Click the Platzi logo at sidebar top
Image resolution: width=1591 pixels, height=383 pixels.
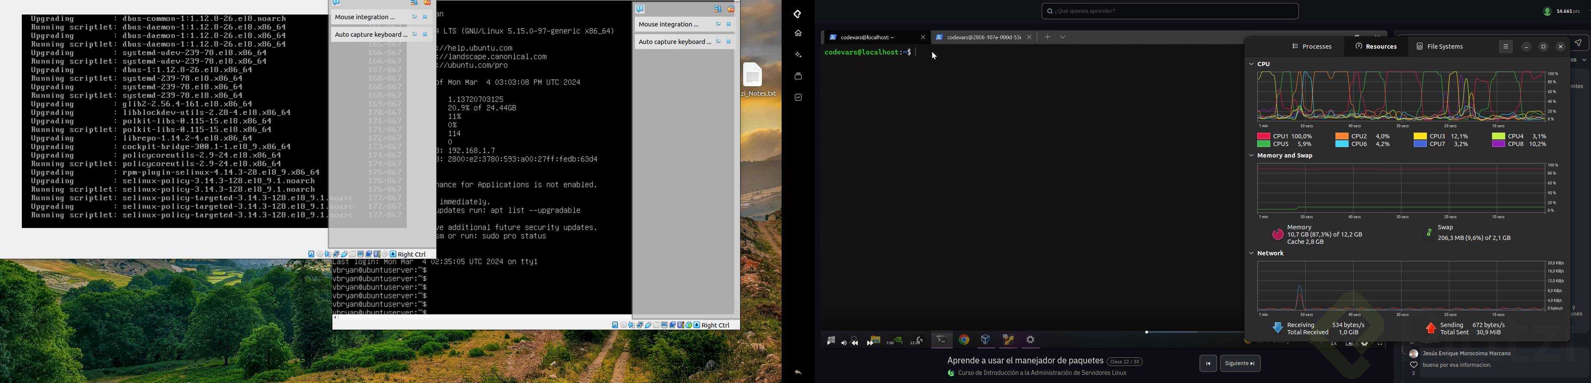(x=798, y=14)
